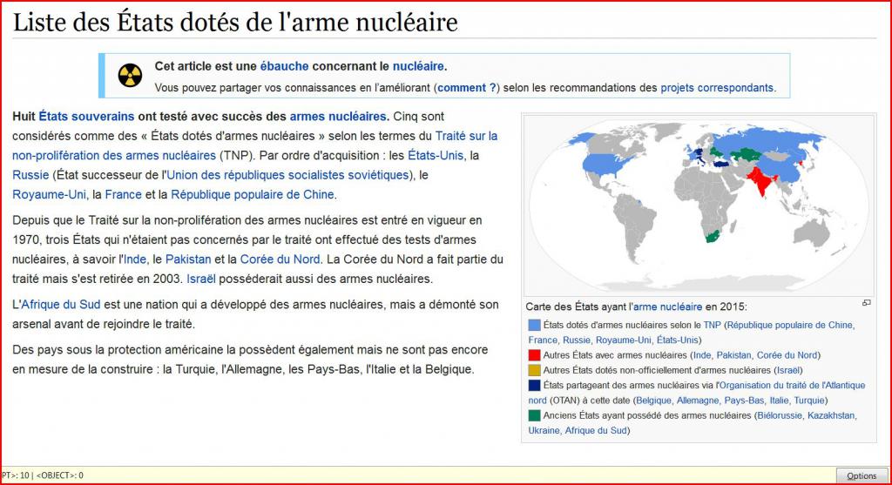
Task: Follow the 'Kazakhstan' link in the legend
Action: tap(830, 415)
